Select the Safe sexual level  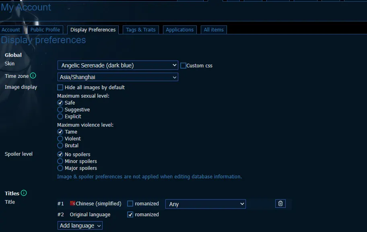(60, 102)
